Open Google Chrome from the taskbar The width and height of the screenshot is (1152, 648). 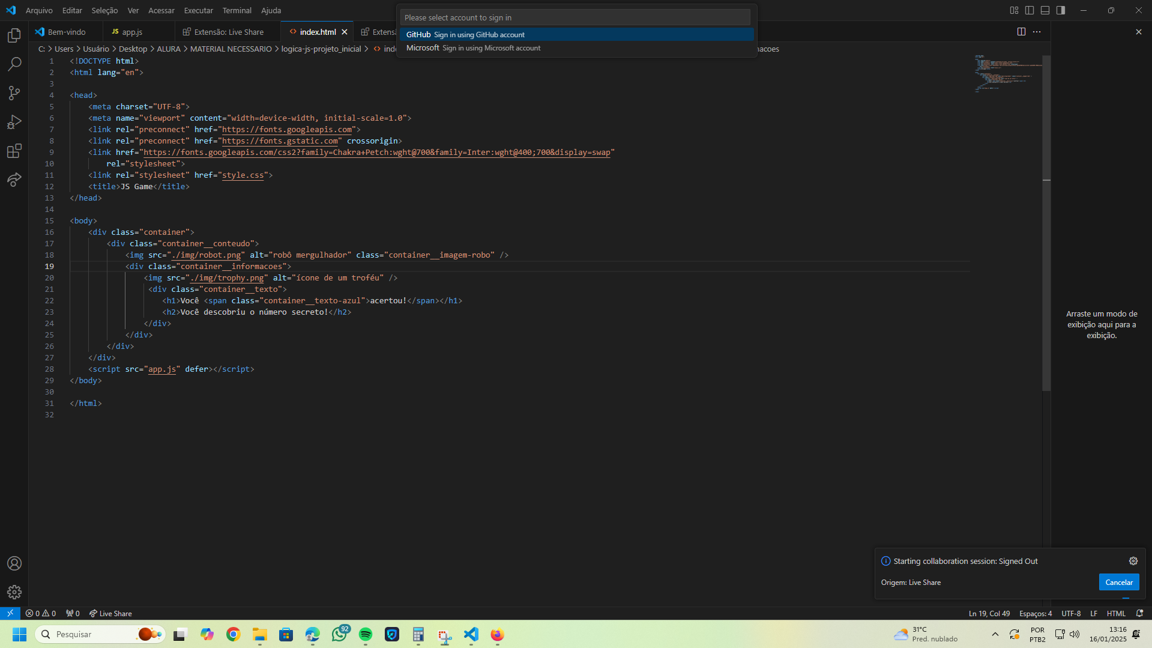(233, 634)
